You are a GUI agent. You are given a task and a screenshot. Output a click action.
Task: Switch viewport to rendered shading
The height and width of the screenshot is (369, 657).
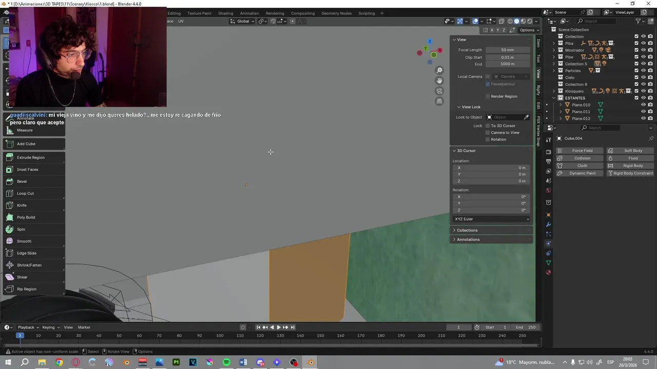[530, 21]
